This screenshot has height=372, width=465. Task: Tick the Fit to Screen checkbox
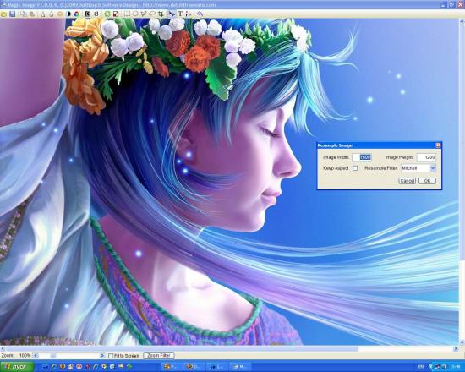(111, 356)
